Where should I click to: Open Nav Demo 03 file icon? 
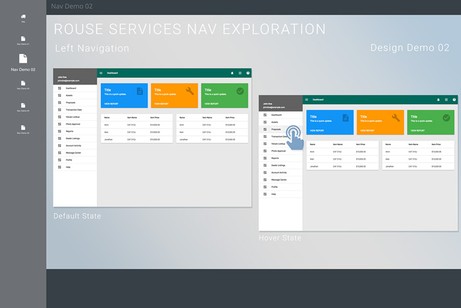tap(23, 84)
